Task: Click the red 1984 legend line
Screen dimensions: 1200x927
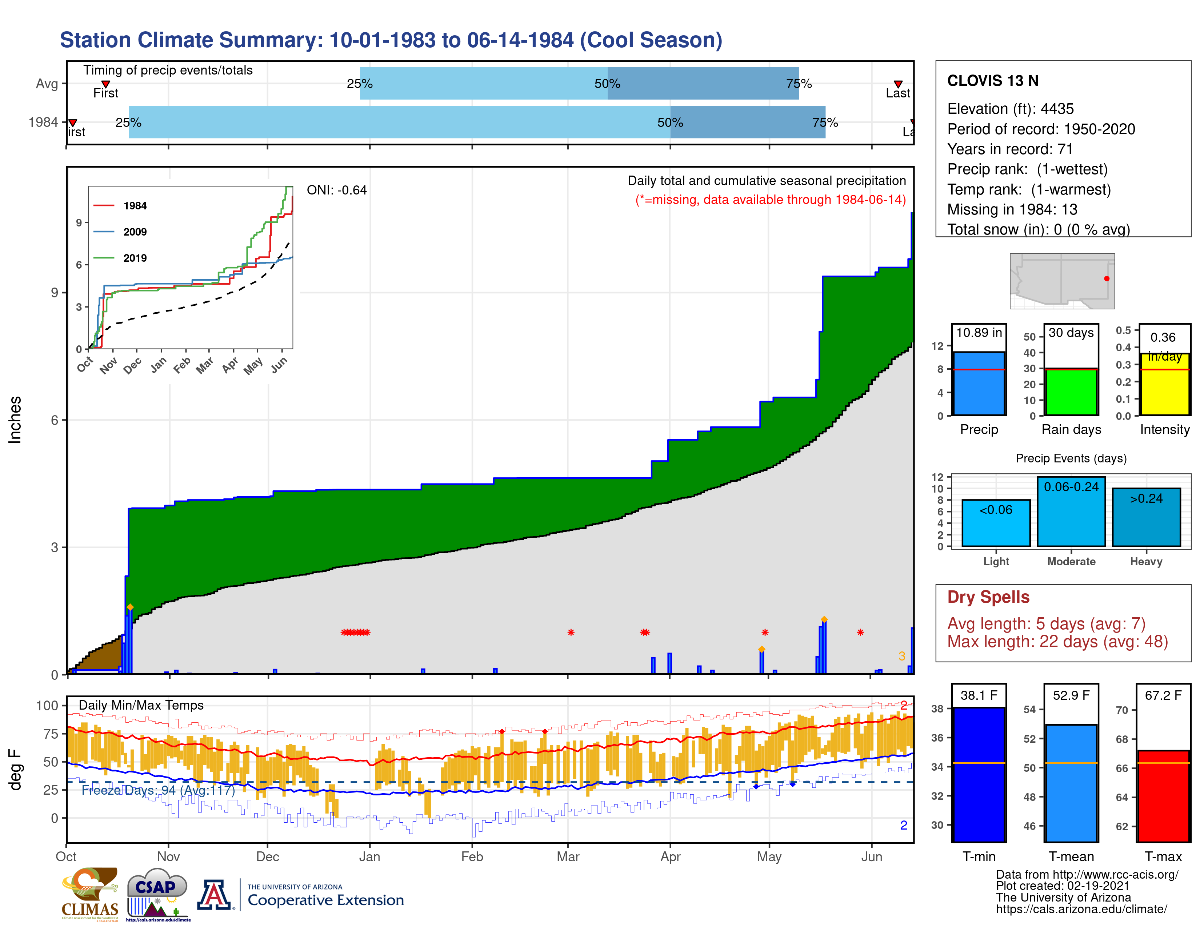Action: [x=103, y=205]
